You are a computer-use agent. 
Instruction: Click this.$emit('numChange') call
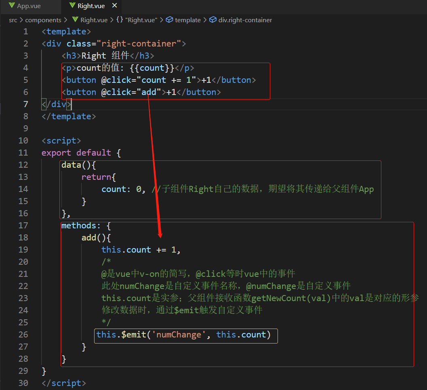coord(183,335)
